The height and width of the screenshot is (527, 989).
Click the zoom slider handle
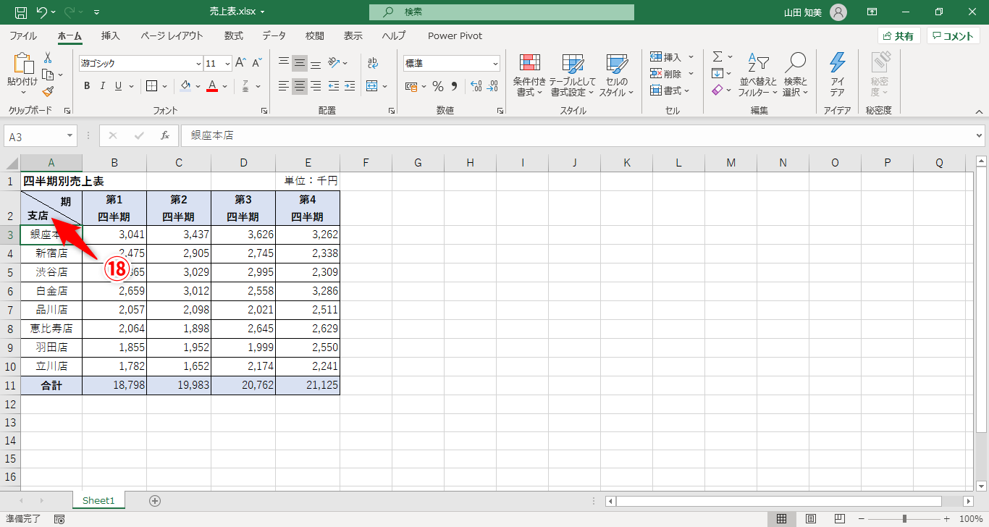tap(904, 519)
